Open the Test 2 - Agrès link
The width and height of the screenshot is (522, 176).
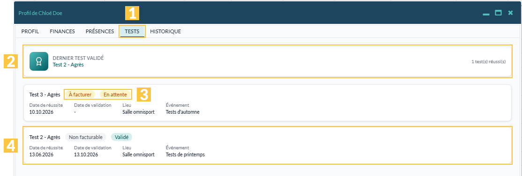[x=68, y=65]
